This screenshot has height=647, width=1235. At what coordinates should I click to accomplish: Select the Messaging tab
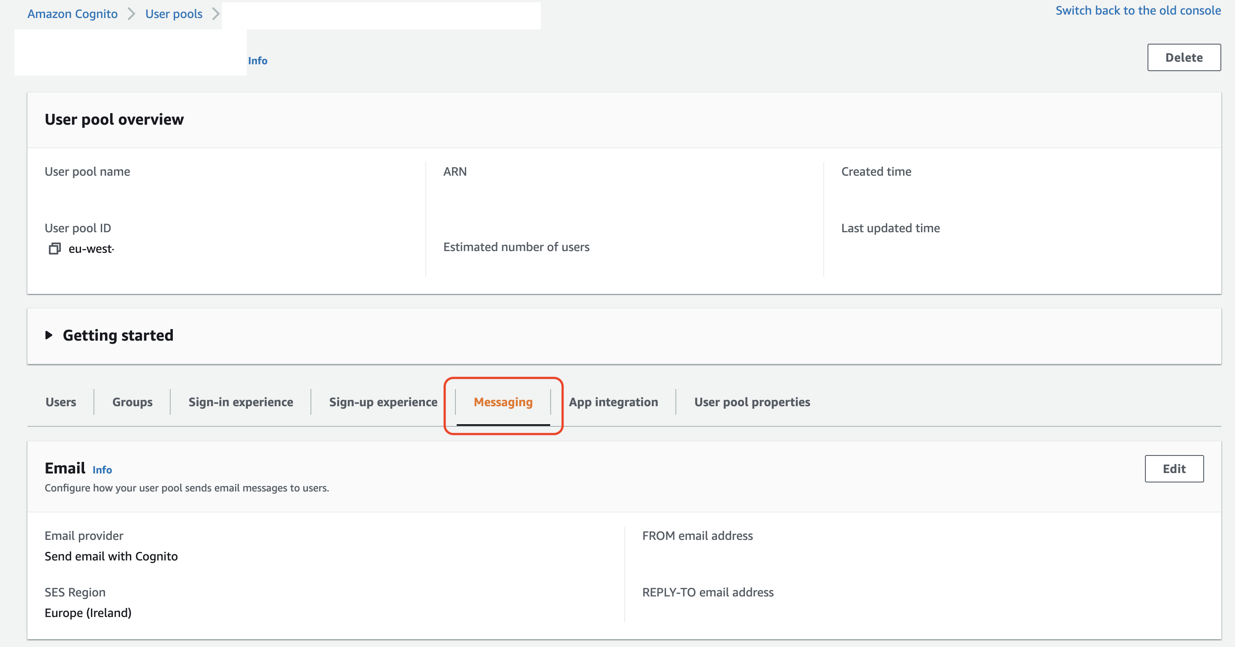point(503,402)
